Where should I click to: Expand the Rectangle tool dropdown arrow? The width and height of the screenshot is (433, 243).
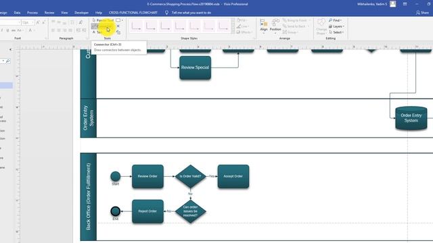122,20
